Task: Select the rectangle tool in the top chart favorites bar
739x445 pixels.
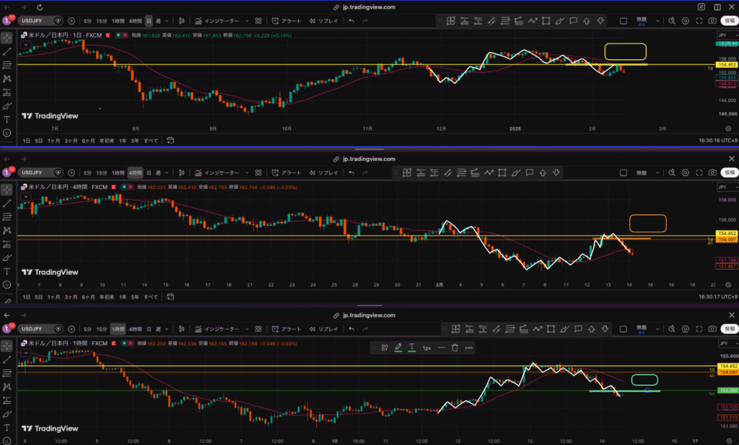Action: tap(546, 21)
